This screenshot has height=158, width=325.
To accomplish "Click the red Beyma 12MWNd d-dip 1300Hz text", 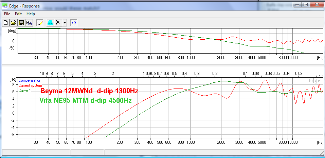I will [89, 91].
